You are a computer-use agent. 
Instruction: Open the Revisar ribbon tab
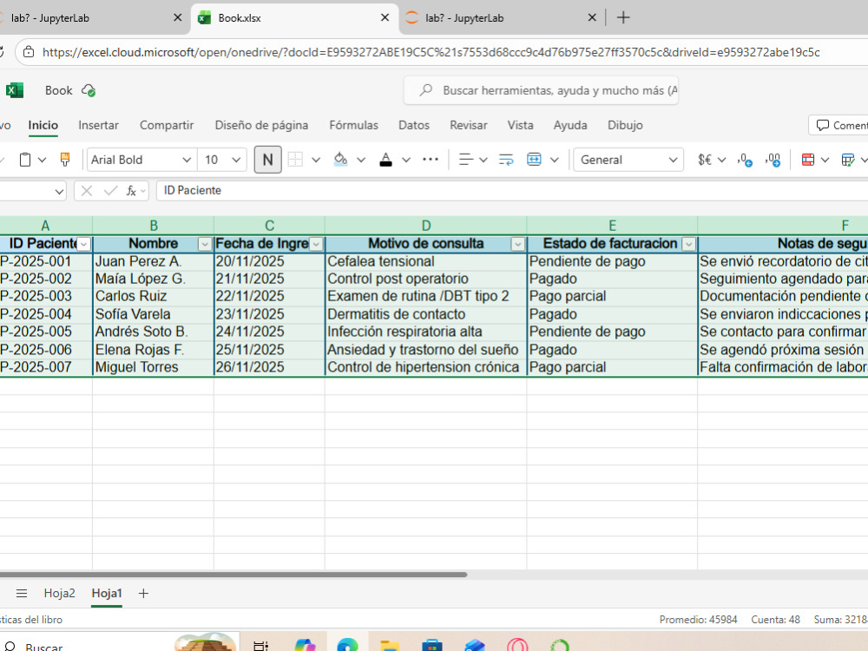(x=469, y=125)
